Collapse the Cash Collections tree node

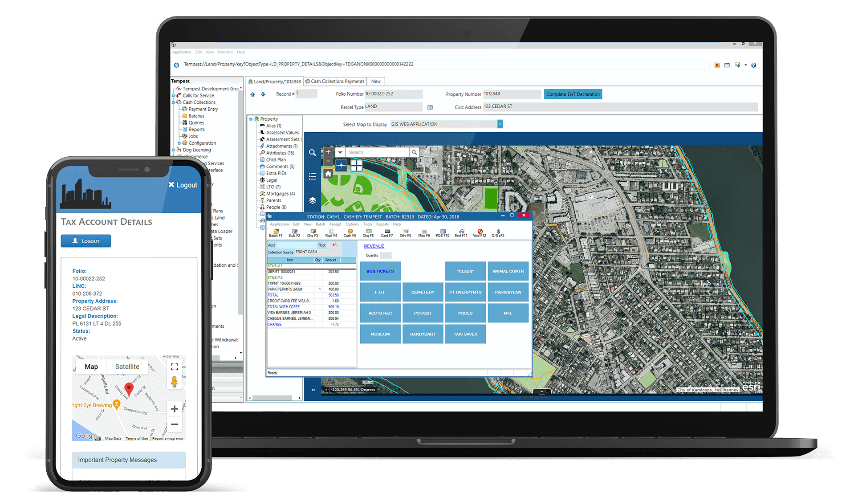[173, 102]
